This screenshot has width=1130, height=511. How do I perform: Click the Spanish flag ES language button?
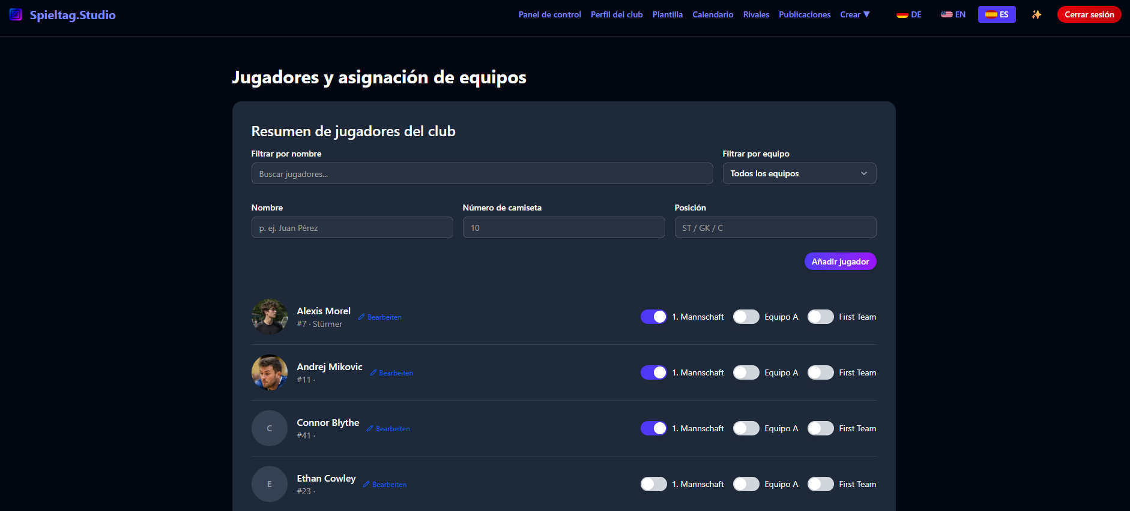pos(997,14)
